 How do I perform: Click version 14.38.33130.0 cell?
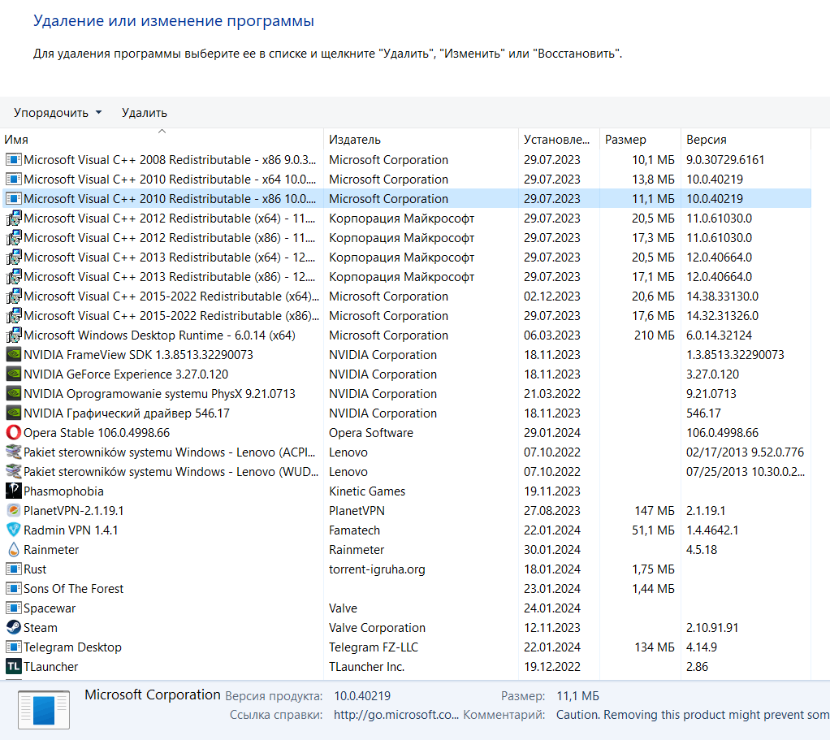tap(722, 296)
